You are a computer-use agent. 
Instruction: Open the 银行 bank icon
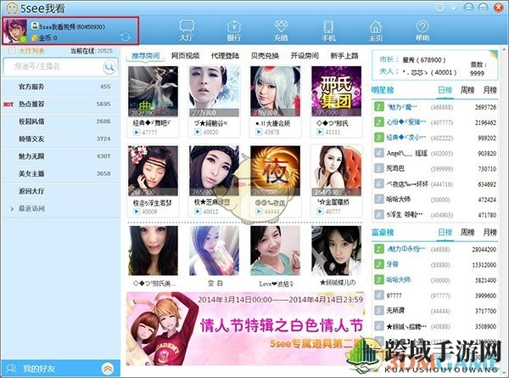tap(234, 31)
